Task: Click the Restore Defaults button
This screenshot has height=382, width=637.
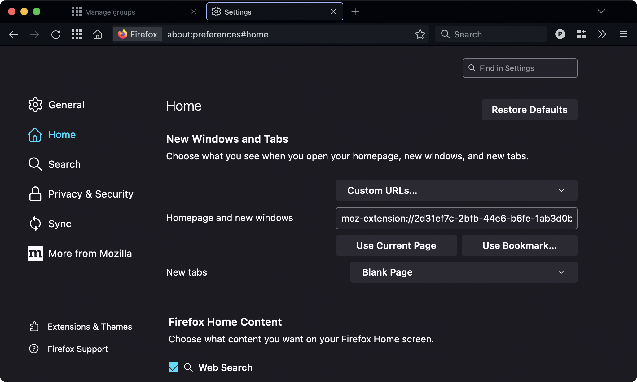Action: [529, 110]
